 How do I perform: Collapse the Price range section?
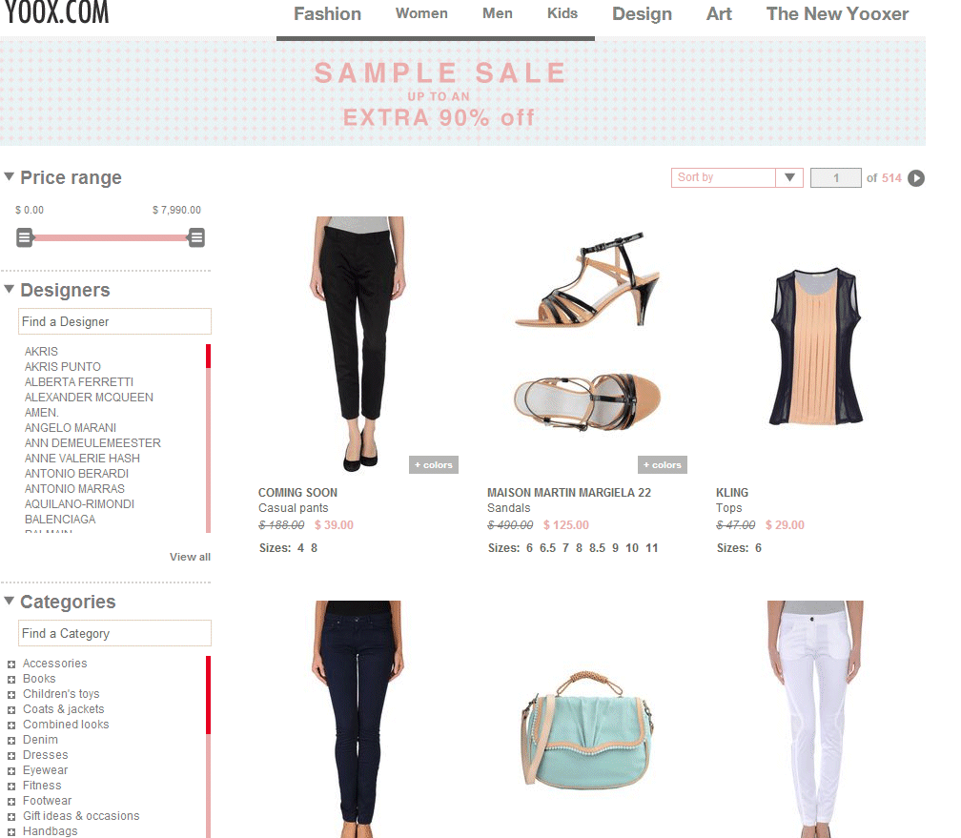[10, 176]
